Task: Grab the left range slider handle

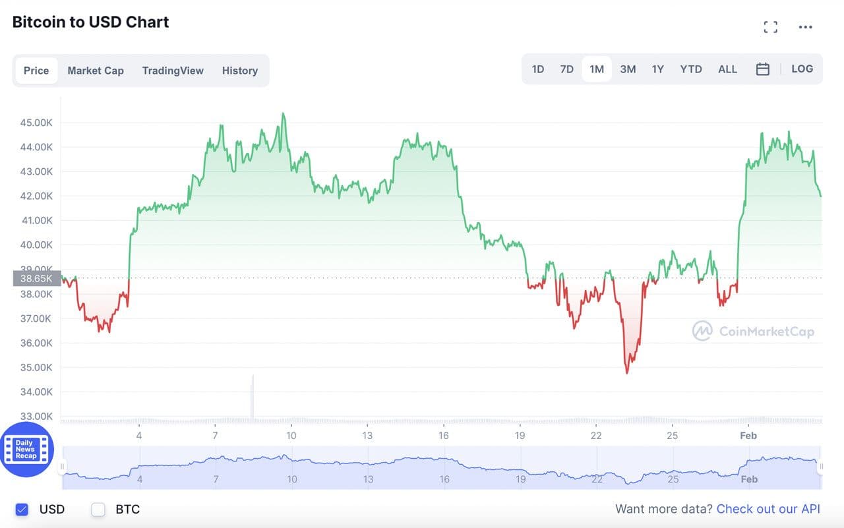Action: [x=63, y=467]
